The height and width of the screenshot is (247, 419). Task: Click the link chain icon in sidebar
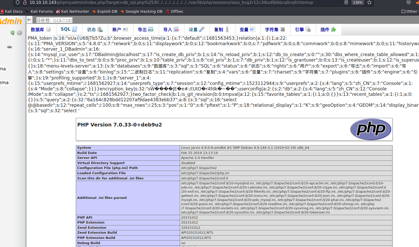[9, 47]
